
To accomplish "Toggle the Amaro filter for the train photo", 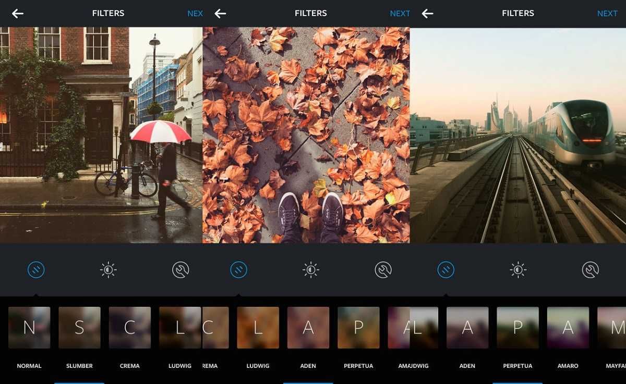I will pyautogui.click(x=568, y=327).
